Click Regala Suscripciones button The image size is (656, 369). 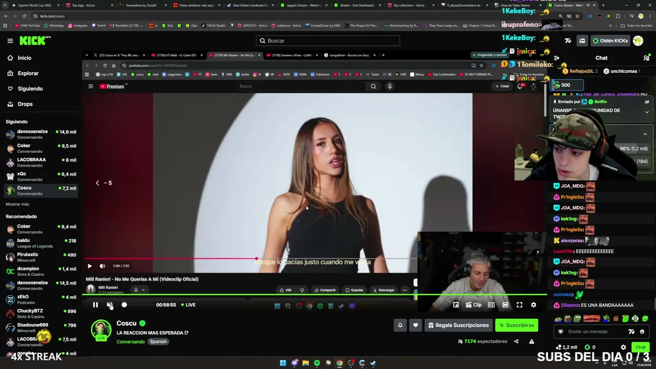[x=459, y=325]
